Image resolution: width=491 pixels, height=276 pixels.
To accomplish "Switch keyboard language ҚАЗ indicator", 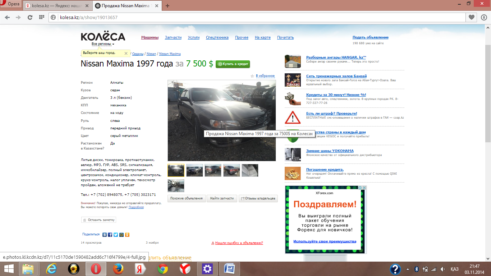I will coord(454,269).
